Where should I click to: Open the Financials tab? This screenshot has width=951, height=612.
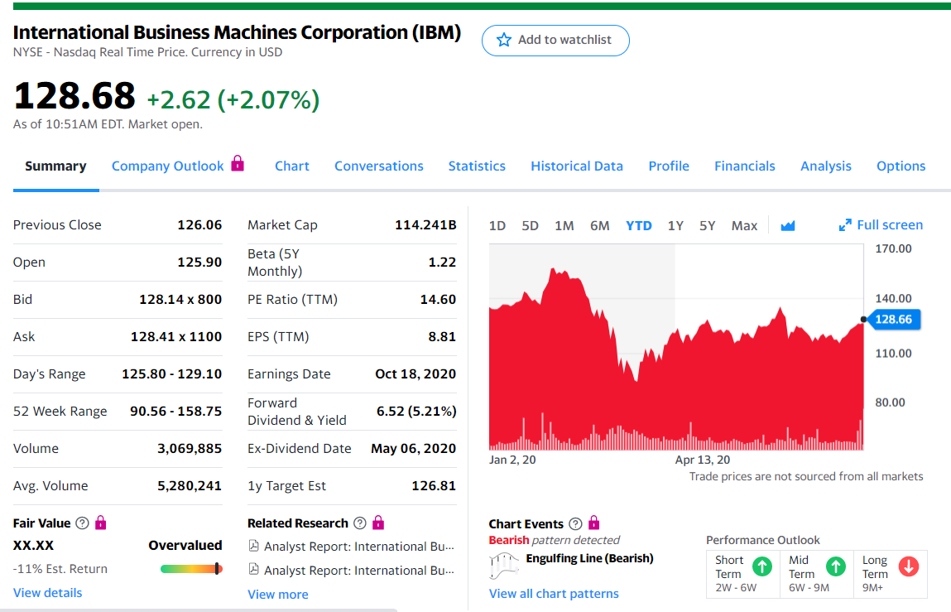745,166
